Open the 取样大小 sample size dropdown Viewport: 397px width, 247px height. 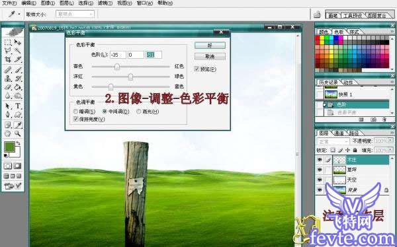click(75, 14)
